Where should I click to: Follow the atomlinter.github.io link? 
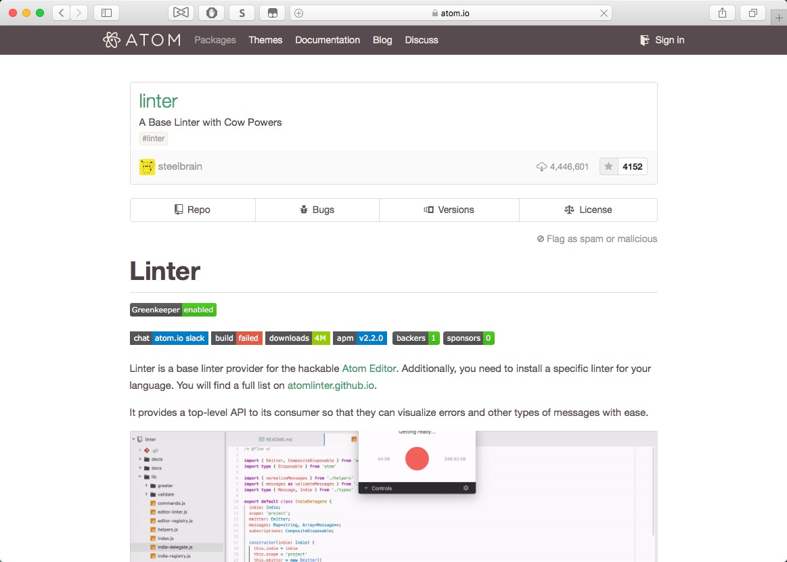click(331, 385)
